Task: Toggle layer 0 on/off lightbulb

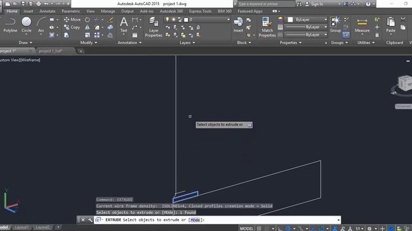Action: [x=167, y=19]
